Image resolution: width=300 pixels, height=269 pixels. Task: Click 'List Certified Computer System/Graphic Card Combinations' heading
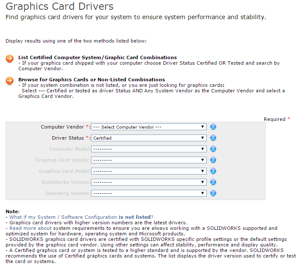(x=97, y=57)
